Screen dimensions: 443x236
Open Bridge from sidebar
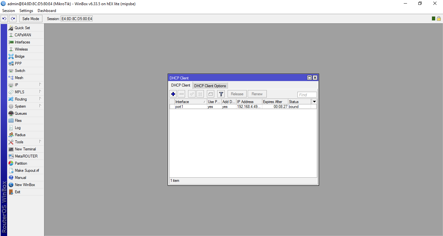26,56
